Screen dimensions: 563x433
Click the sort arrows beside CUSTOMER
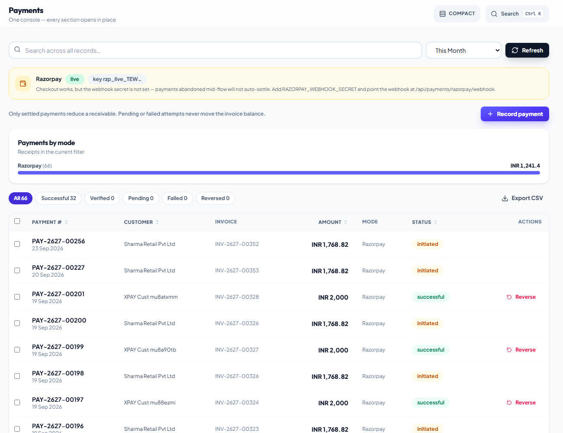157,222
